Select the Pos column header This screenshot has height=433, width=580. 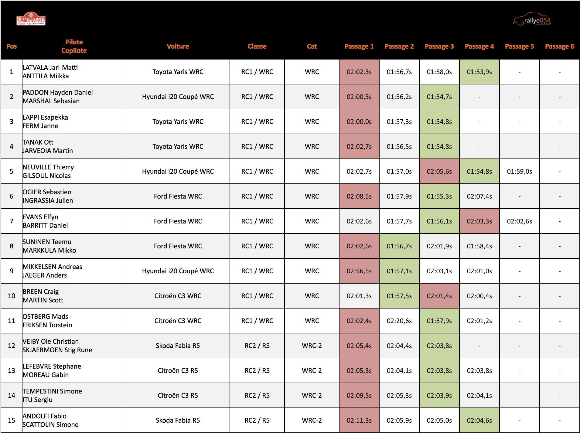point(12,46)
